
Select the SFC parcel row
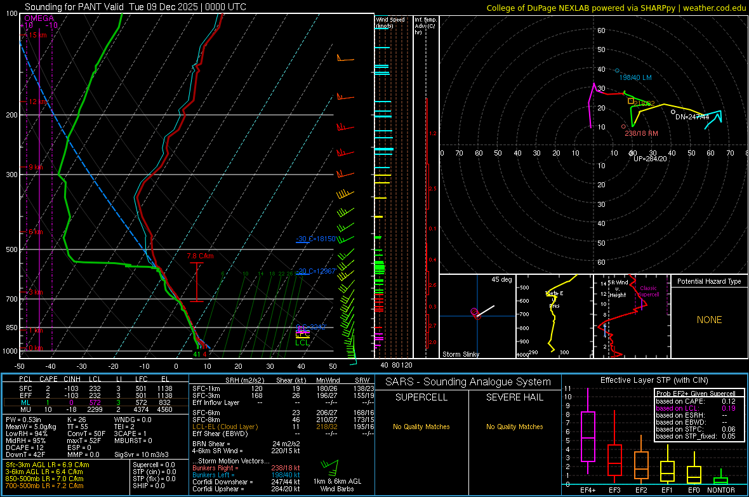tap(95, 388)
